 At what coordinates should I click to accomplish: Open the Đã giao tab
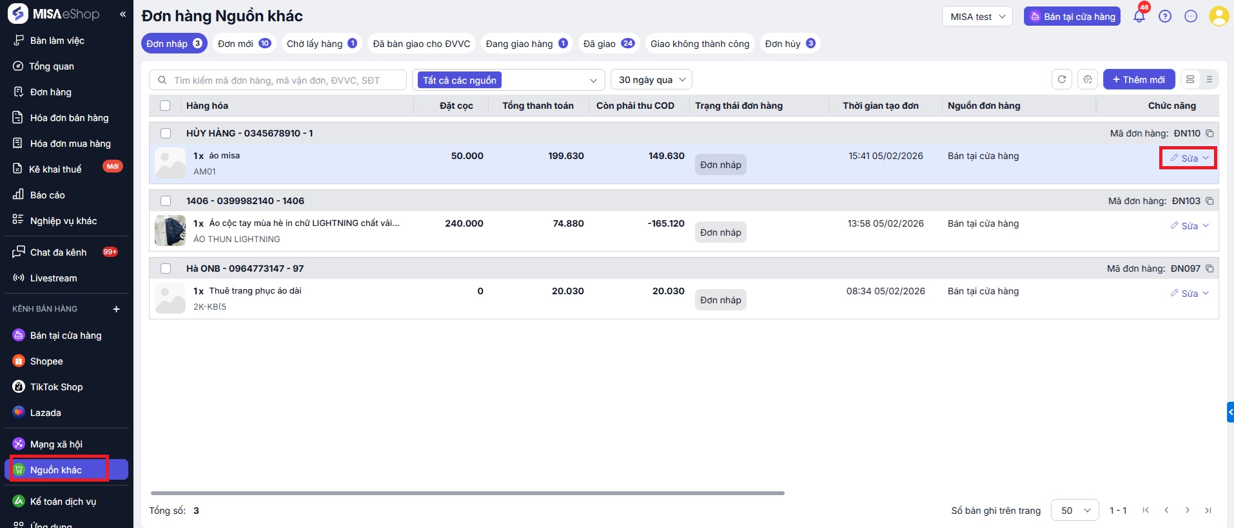click(608, 44)
